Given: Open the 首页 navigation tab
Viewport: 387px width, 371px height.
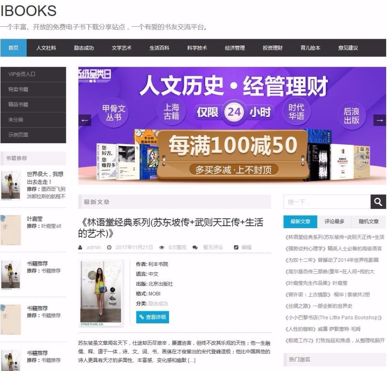Looking at the screenshot, I should (13, 48).
